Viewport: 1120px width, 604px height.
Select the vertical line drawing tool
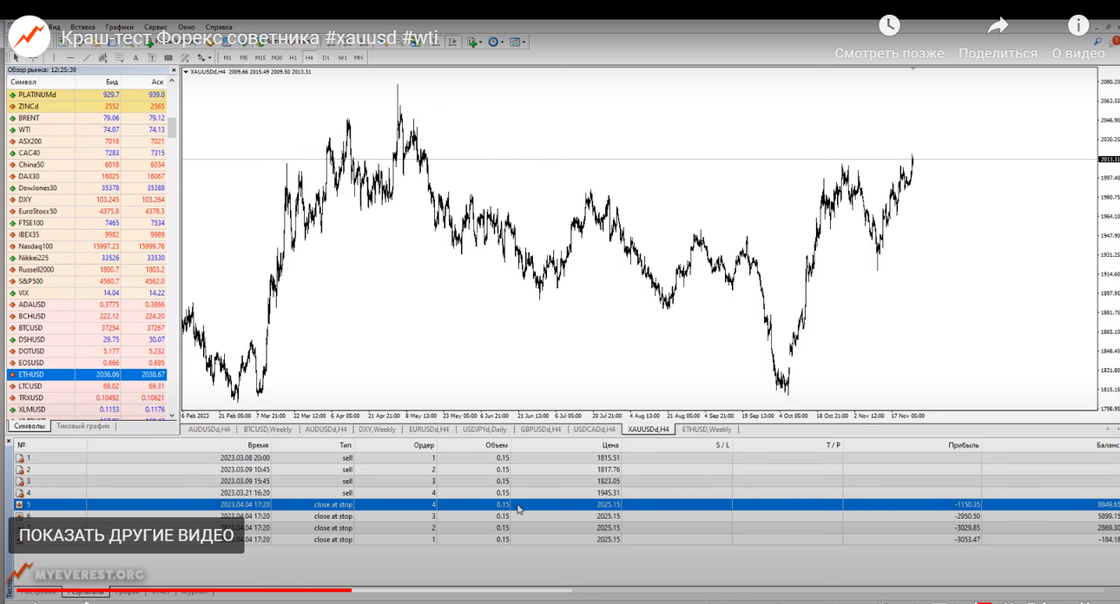click(x=54, y=58)
